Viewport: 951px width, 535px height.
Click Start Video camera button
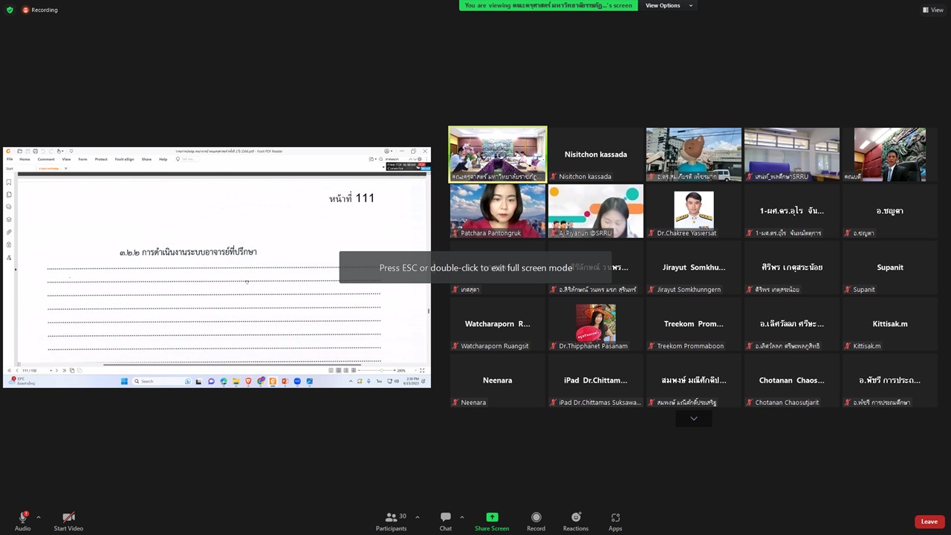point(68,518)
